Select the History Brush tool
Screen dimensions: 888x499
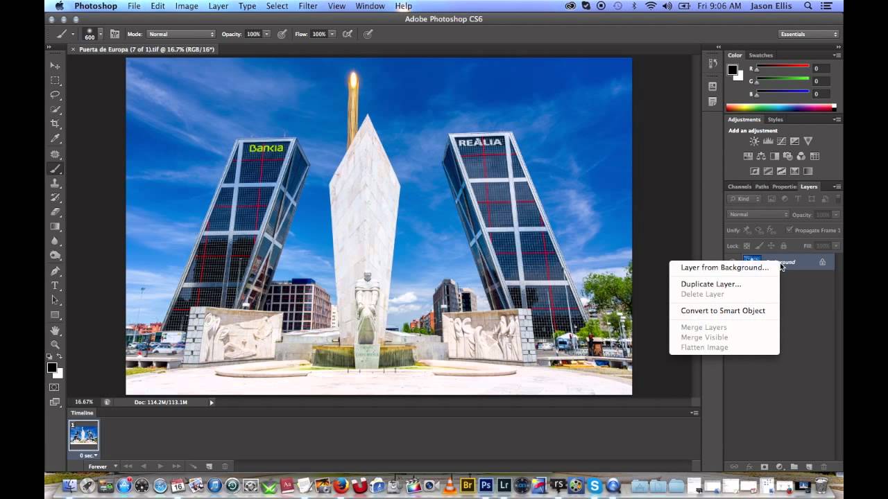[x=55, y=198]
